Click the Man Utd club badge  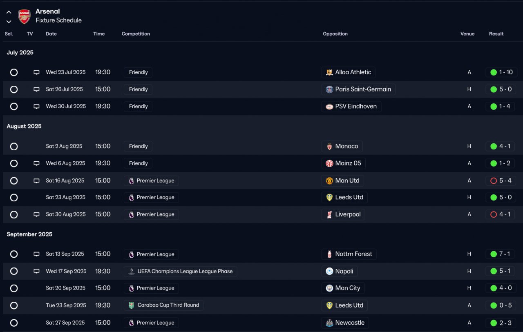point(329,180)
